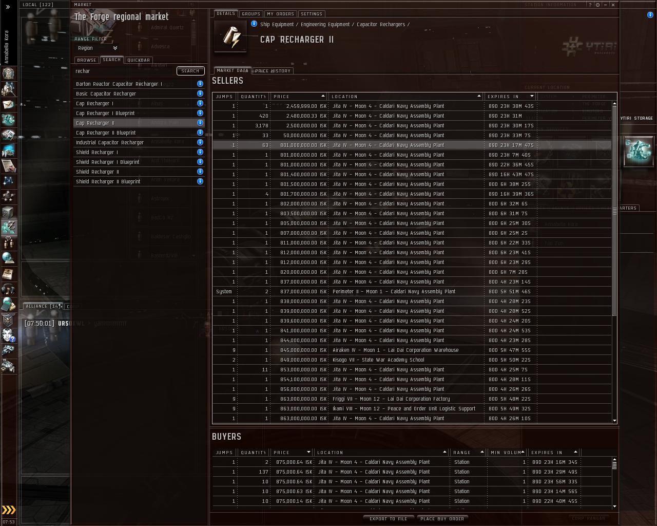Click Place Buy Order button
The image size is (657, 526).
click(x=442, y=519)
